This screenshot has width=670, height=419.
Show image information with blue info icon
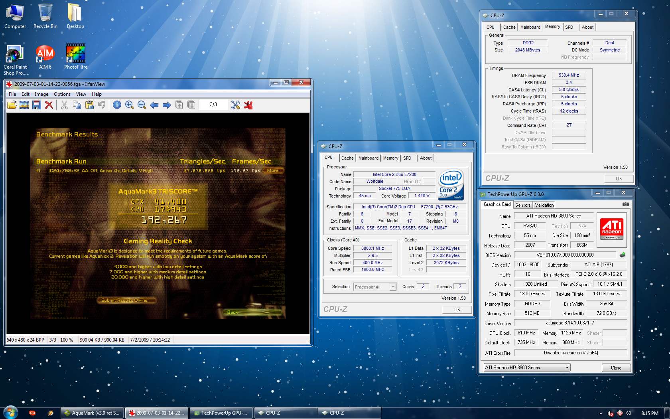(x=117, y=105)
